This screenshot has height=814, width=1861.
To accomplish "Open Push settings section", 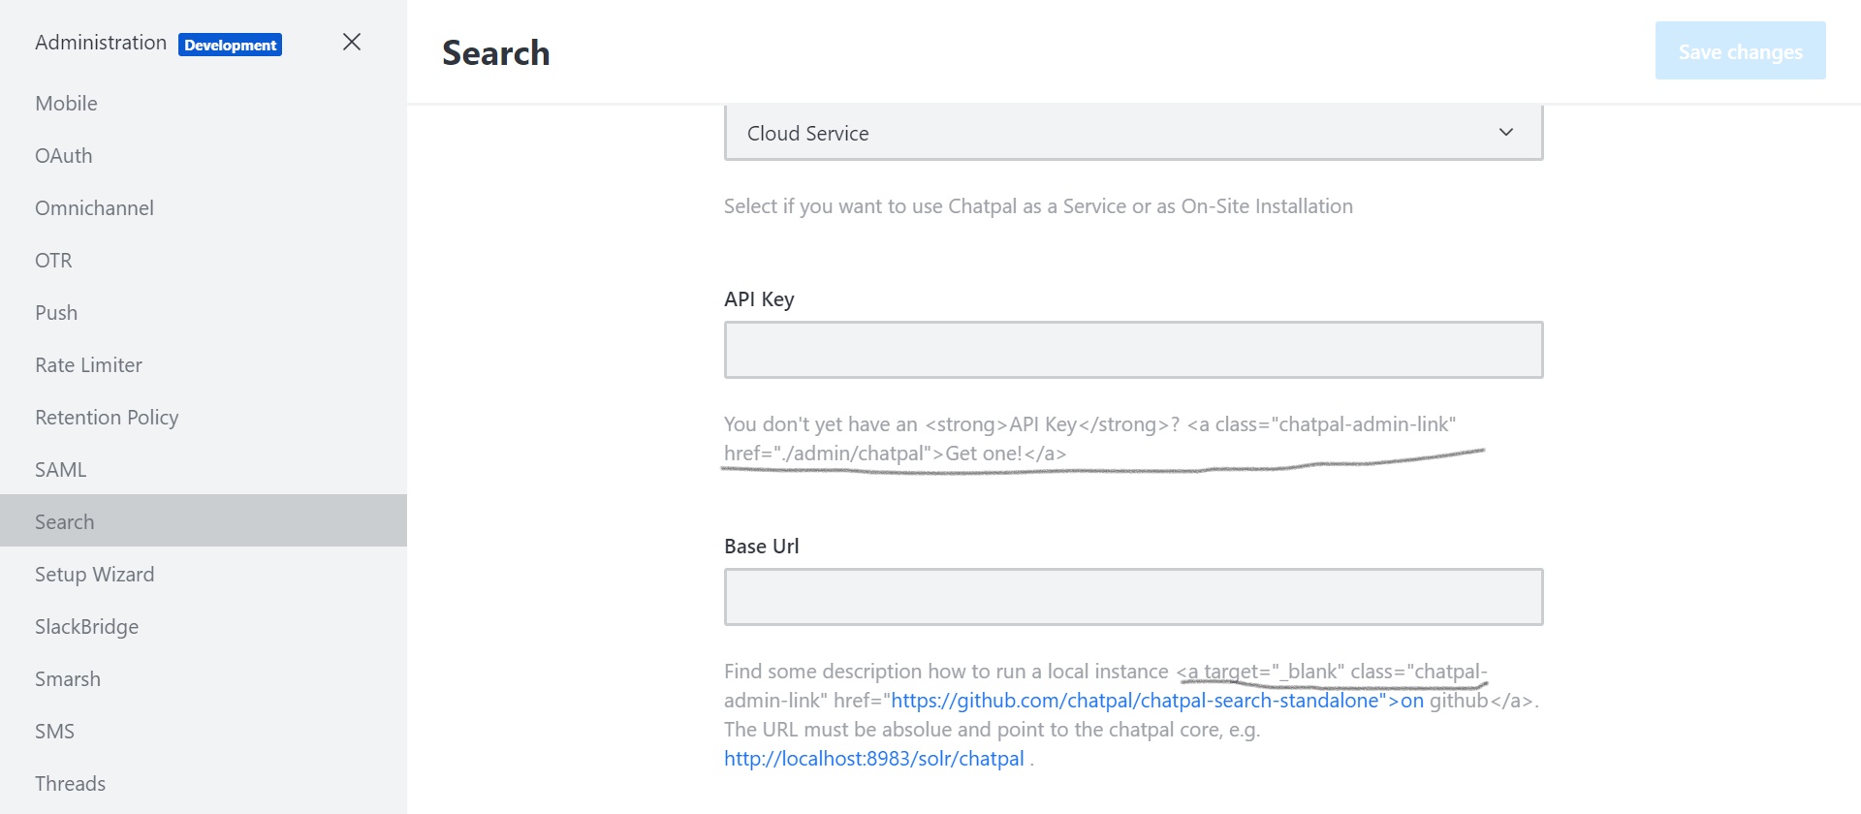I will (x=204, y=313).
